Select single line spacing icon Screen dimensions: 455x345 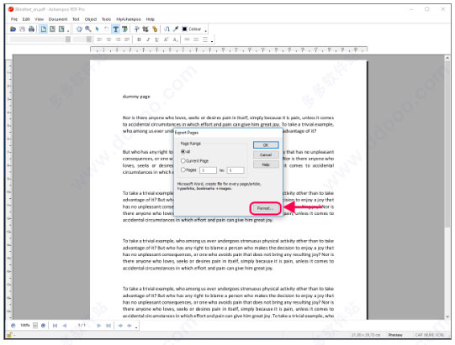pos(188,39)
